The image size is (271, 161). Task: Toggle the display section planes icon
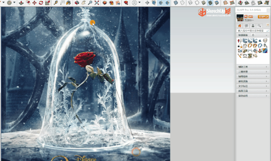(154, 3)
